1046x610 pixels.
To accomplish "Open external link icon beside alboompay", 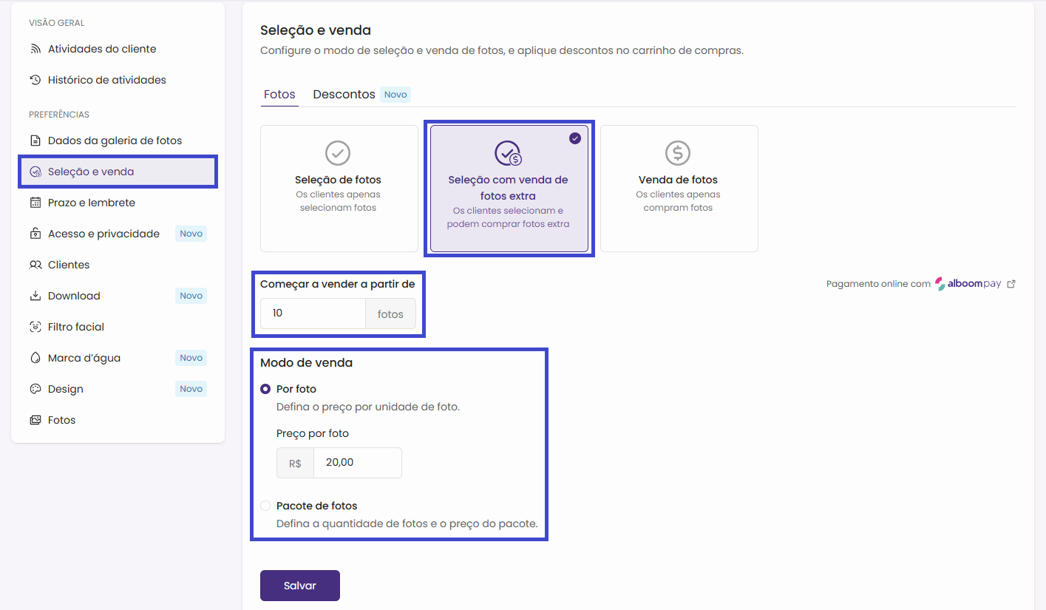I will [x=1011, y=284].
